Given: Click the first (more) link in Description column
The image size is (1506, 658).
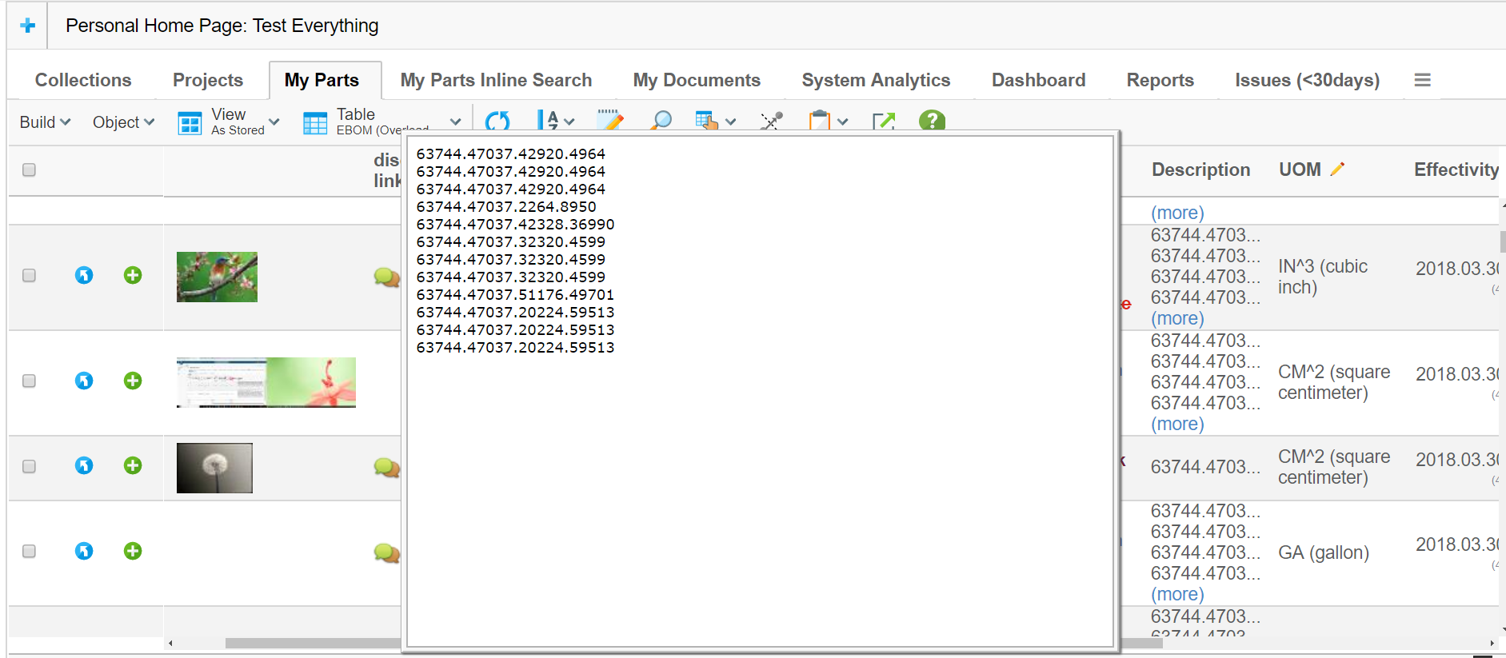Looking at the screenshot, I should 1176,213.
